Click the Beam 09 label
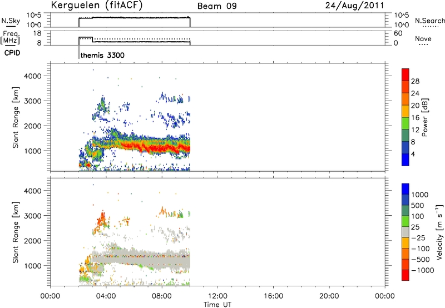This screenshot has height=308, width=445. 217,6
